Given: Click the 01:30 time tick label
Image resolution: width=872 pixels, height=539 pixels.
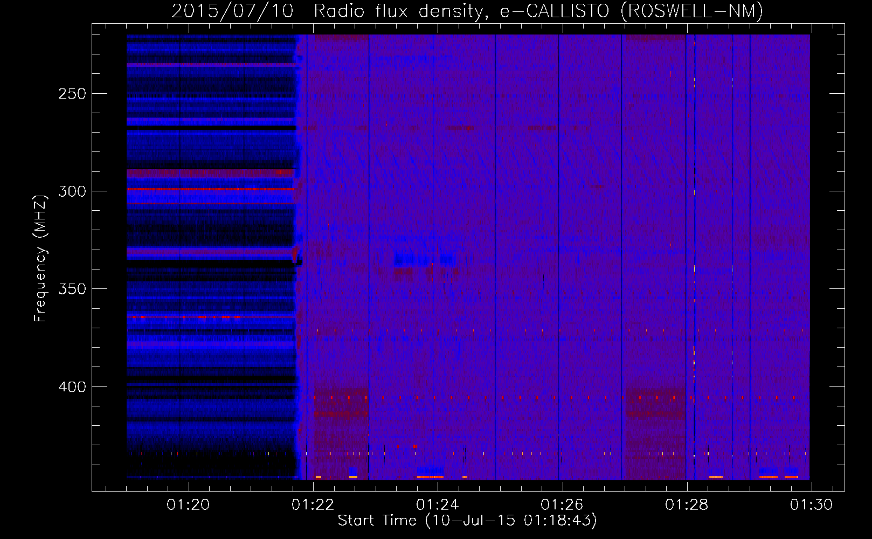Looking at the screenshot, I should point(812,505).
